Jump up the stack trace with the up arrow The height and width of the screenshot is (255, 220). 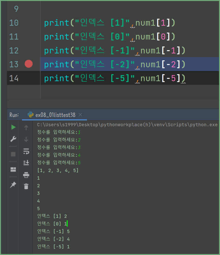click(26, 127)
